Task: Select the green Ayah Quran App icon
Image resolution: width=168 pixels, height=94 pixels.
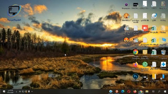Action: point(145,66)
